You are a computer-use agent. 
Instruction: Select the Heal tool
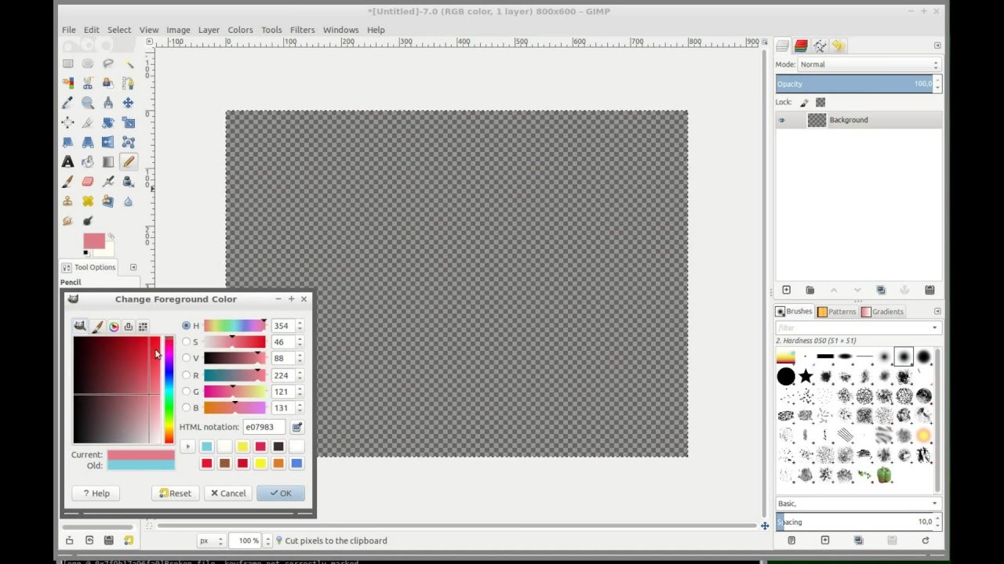tap(88, 201)
